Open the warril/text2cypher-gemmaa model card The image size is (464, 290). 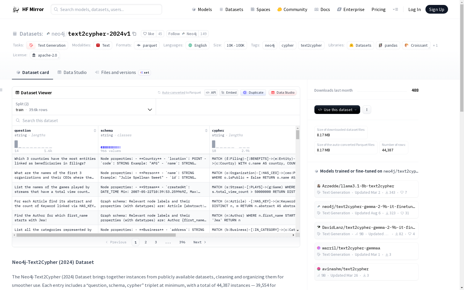coord(366,251)
